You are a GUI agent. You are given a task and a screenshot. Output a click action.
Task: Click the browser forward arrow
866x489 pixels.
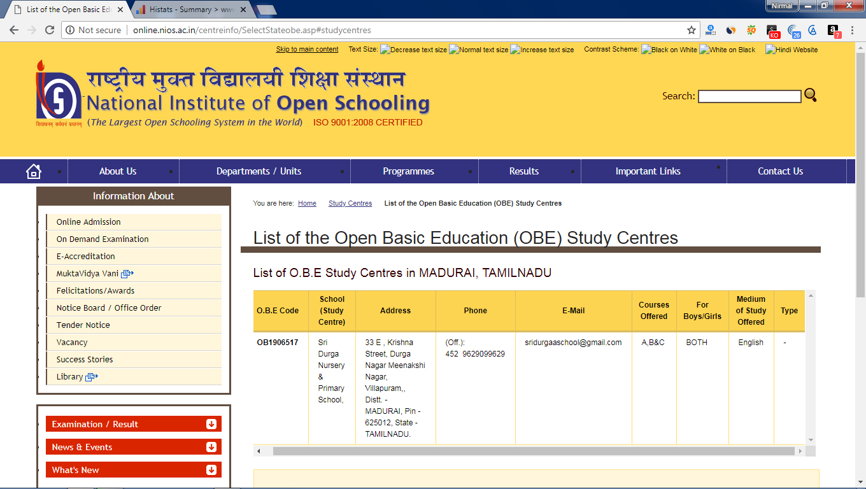32,30
